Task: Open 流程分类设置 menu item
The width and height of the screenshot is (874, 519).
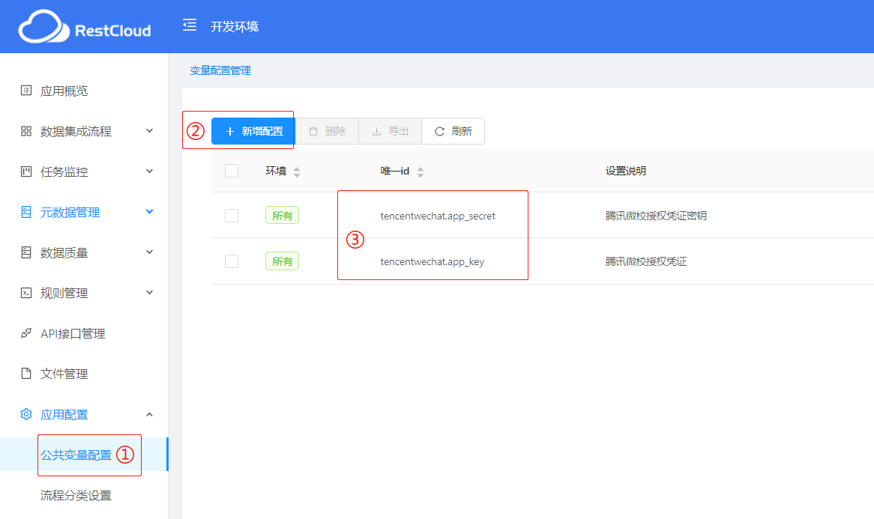Action: (x=76, y=495)
